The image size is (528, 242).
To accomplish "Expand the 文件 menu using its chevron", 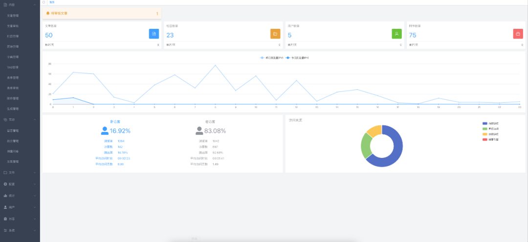I will pos(35,172).
